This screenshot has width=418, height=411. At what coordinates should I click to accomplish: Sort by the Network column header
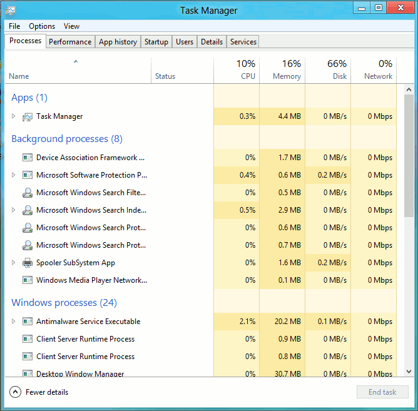(x=374, y=71)
